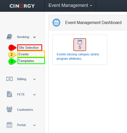The image size is (127, 133).
Task: Click the blue dashboard calendar icon
Action: tap(56, 22)
